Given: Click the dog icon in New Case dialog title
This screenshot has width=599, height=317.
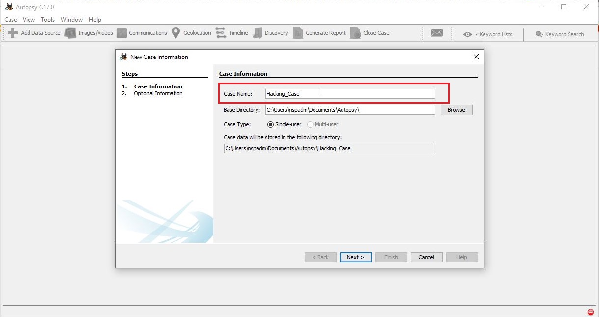Looking at the screenshot, I should (124, 57).
